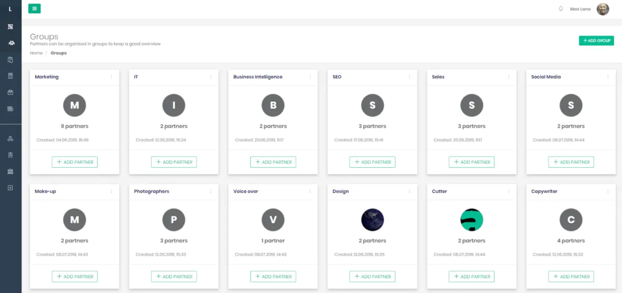Viewport: 622px width, 293px height.
Task: Add a partner to the Make-up group
Action: coord(75,276)
